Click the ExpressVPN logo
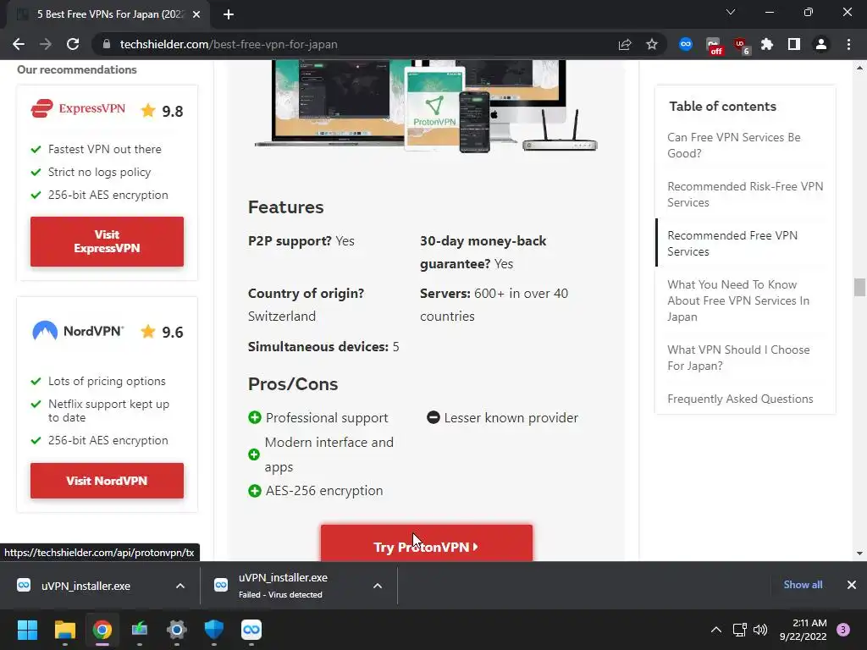867x650 pixels. click(78, 108)
